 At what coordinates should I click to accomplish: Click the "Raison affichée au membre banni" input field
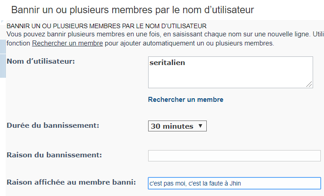(x=234, y=183)
